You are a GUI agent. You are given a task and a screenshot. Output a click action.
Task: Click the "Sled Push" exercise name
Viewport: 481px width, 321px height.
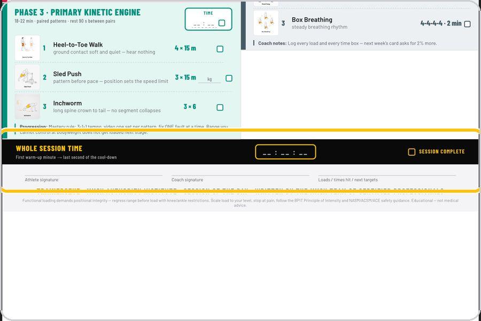(67, 74)
